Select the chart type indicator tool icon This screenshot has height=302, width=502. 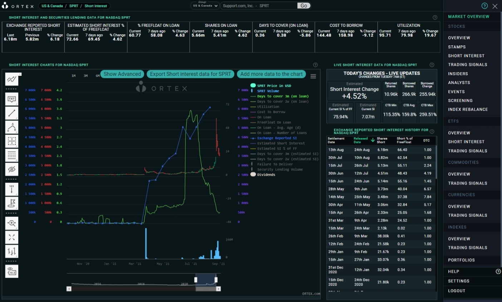coord(12,79)
